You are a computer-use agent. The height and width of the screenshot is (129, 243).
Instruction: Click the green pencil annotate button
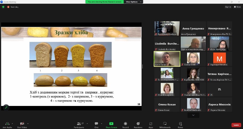(x=6, y=107)
